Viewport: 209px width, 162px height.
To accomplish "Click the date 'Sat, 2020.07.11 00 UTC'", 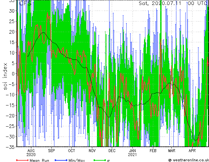I will point(173,3).
